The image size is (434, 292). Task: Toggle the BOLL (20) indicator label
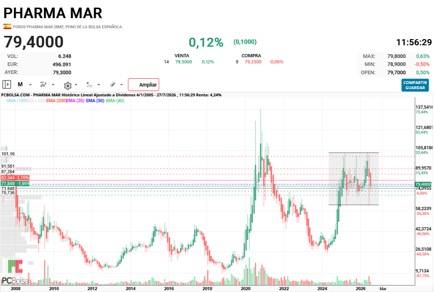[36, 101]
